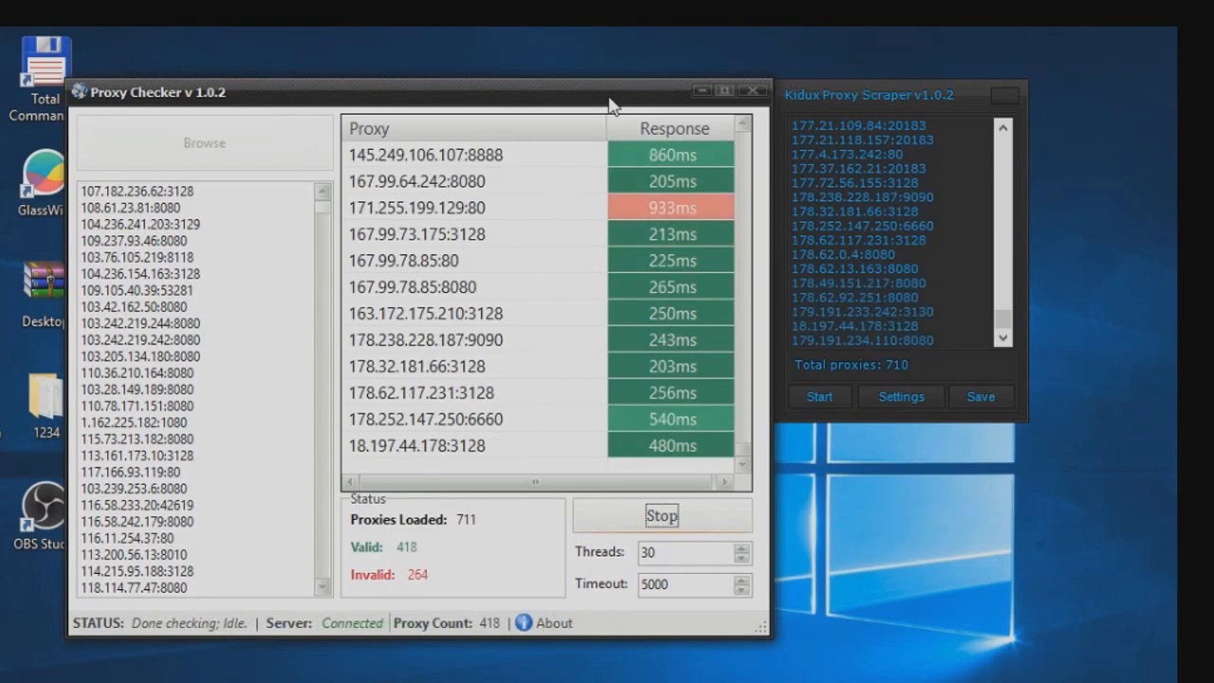
Task: Click the 860ms response cell
Action: [671, 155]
